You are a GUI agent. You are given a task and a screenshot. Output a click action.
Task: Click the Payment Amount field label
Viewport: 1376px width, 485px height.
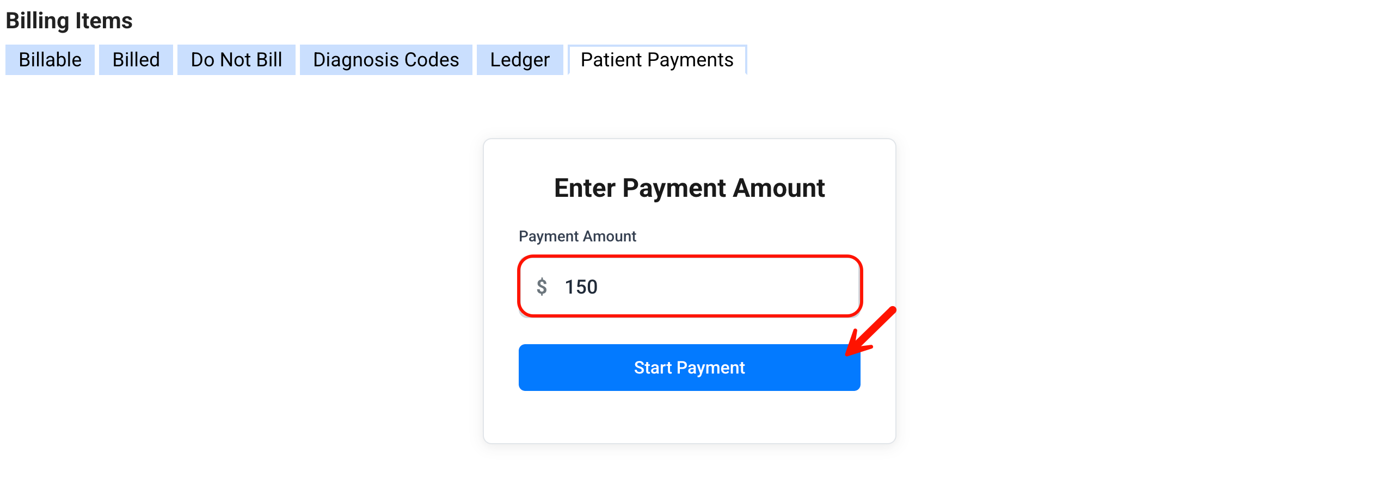(x=578, y=237)
